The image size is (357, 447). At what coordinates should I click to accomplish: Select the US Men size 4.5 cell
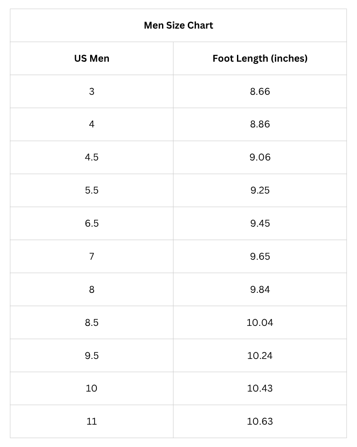pos(91,157)
